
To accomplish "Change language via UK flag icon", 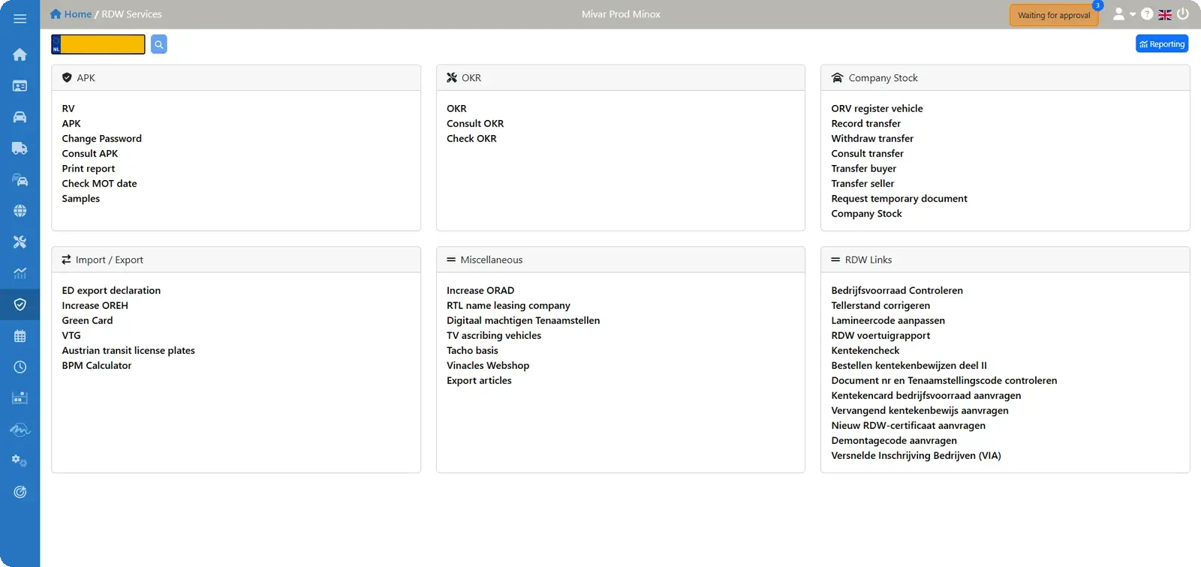I will click(1165, 14).
